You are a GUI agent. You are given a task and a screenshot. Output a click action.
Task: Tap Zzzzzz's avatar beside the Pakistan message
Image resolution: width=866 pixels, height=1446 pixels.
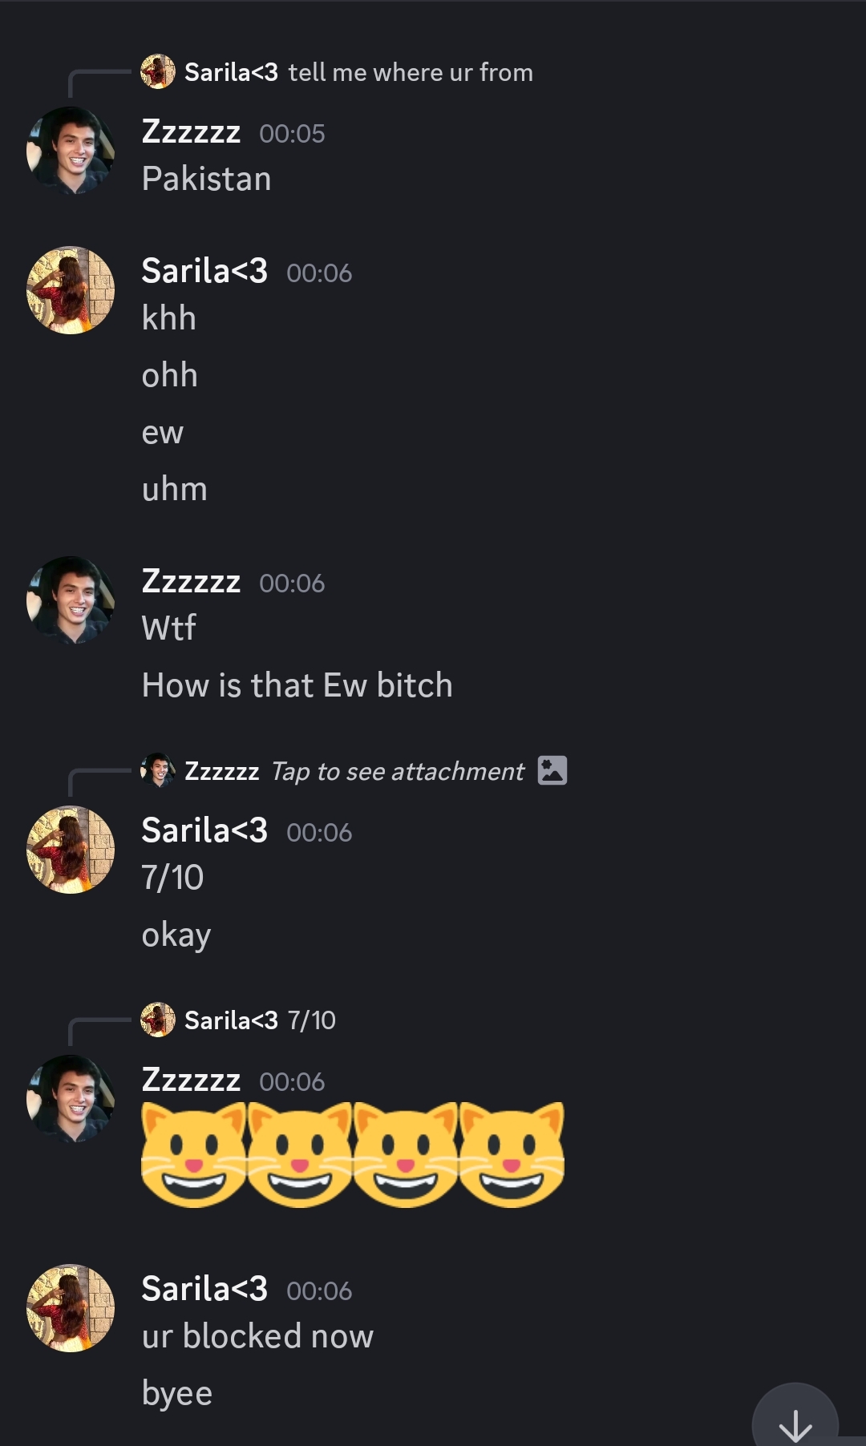point(70,149)
